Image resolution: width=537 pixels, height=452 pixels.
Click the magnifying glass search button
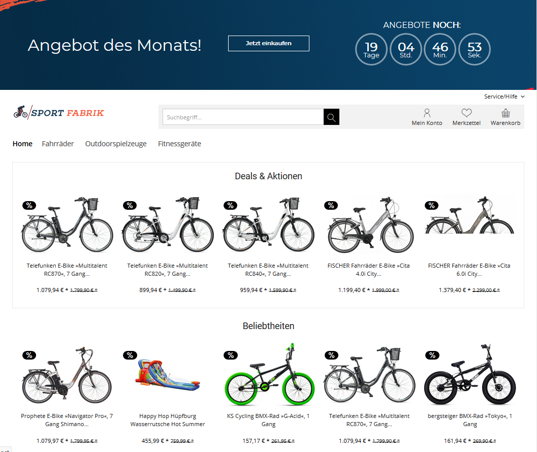[331, 117]
